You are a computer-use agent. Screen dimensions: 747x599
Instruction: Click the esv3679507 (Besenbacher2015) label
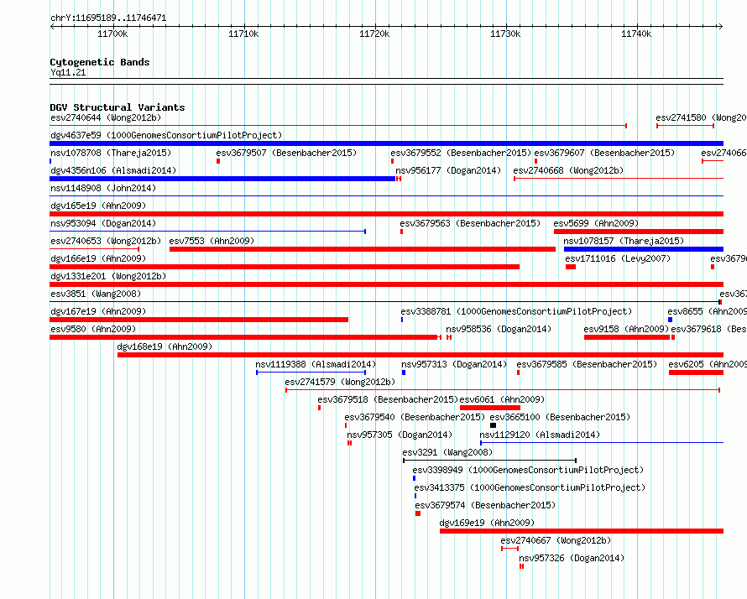pos(286,153)
